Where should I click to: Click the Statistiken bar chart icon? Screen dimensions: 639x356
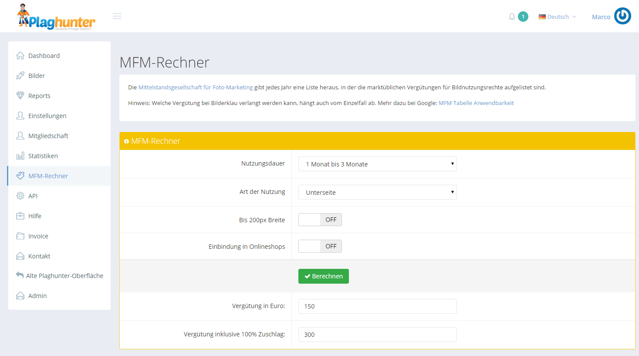(20, 156)
